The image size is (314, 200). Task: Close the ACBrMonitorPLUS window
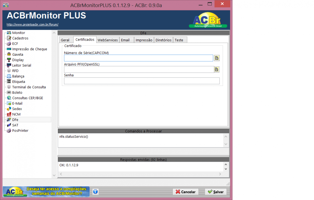coord(222,4)
